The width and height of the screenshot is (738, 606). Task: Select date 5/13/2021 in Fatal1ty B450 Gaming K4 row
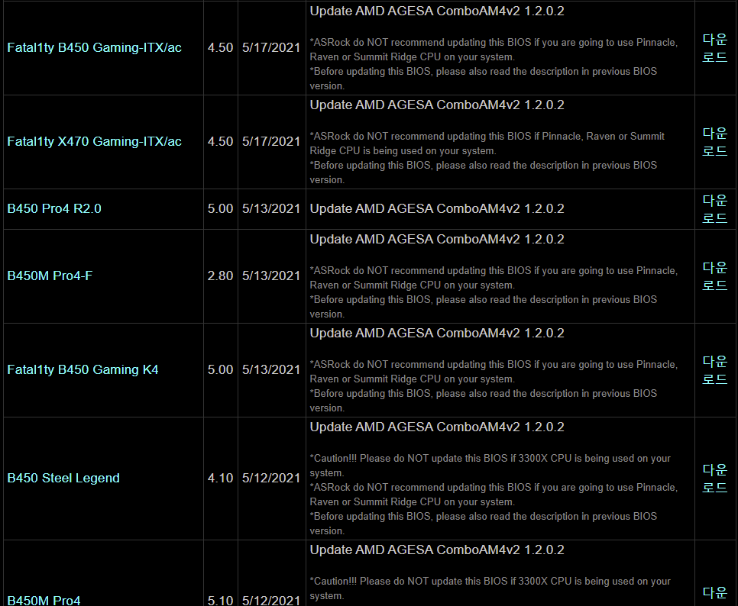[271, 369]
